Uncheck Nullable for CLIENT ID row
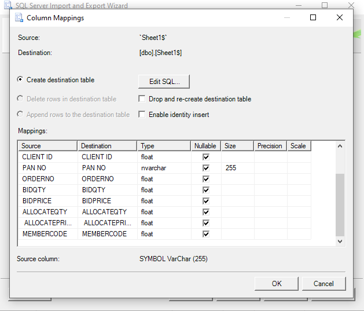This screenshot has width=364, height=311. coord(205,157)
